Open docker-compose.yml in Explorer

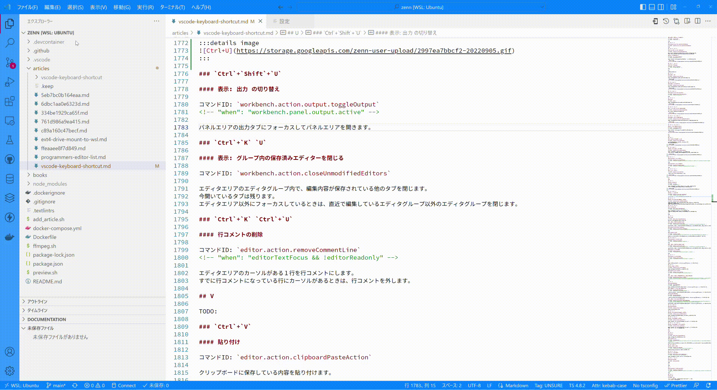pos(57,228)
